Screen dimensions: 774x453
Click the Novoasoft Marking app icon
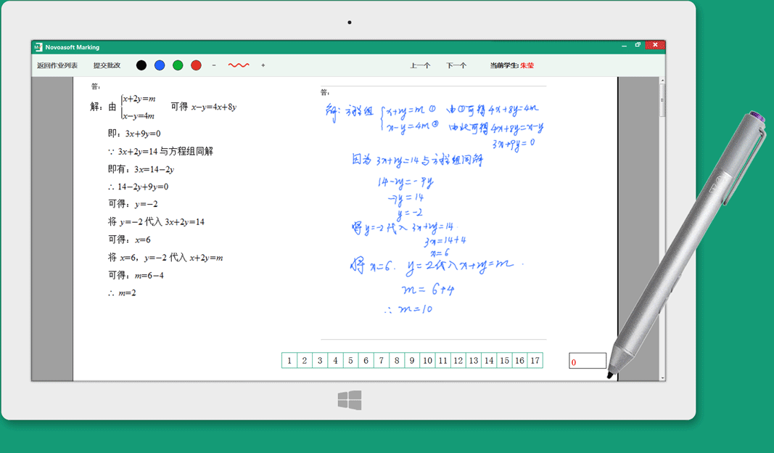point(38,47)
